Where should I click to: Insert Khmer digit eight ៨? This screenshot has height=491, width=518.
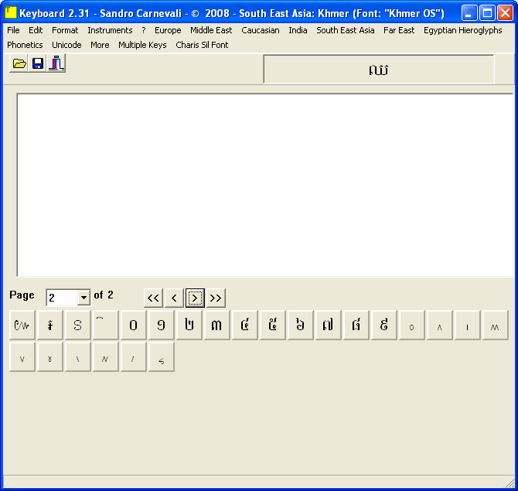click(x=356, y=325)
